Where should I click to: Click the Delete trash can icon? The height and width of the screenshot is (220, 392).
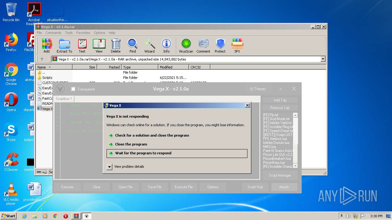pyautogui.click(x=116, y=46)
